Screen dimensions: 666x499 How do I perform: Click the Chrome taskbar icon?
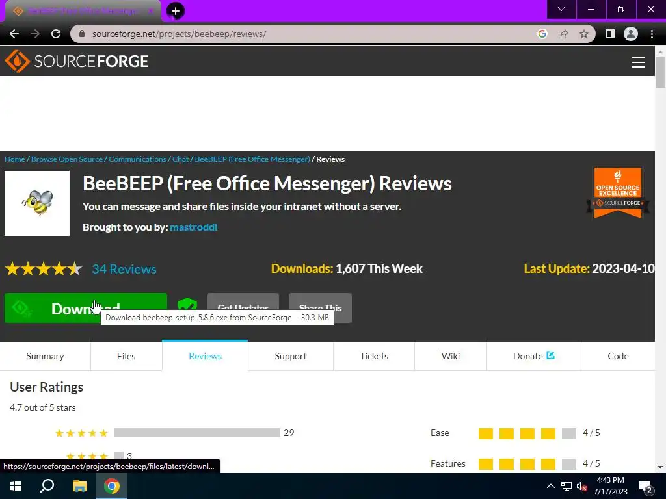tap(112, 486)
